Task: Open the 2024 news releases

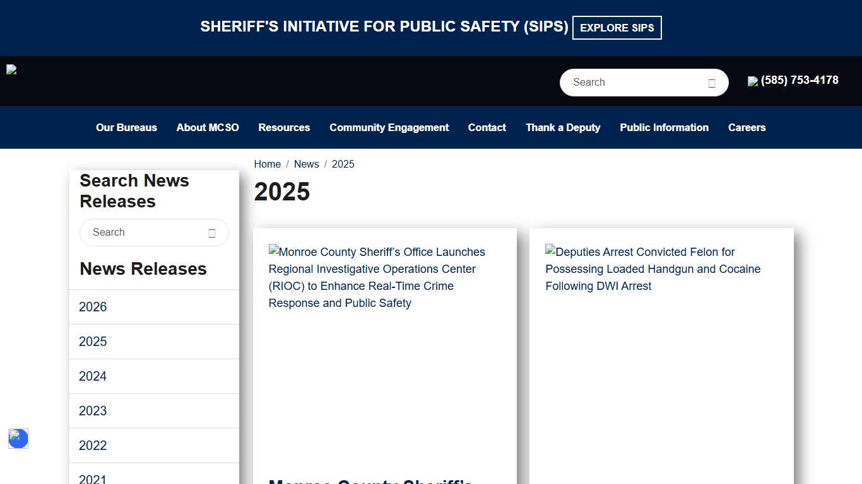Action: (92, 376)
